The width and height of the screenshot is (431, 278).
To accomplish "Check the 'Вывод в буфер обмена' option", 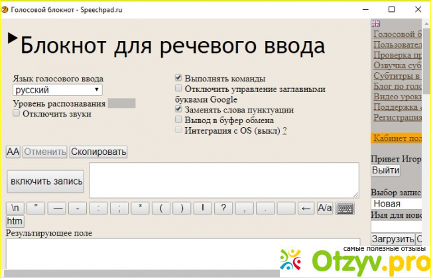I will pyautogui.click(x=178, y=120).
